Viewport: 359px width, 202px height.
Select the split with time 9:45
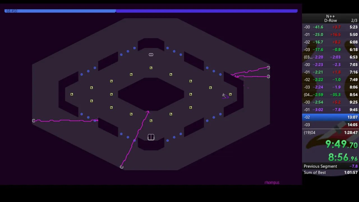pyautogui.click(x=330, y=110)
